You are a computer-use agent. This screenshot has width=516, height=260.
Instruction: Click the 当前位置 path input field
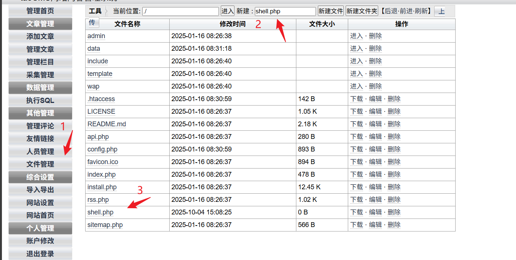tap(180, 11)
